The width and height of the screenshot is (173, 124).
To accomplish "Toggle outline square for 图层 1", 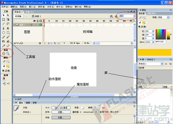I will pos(41,25).
